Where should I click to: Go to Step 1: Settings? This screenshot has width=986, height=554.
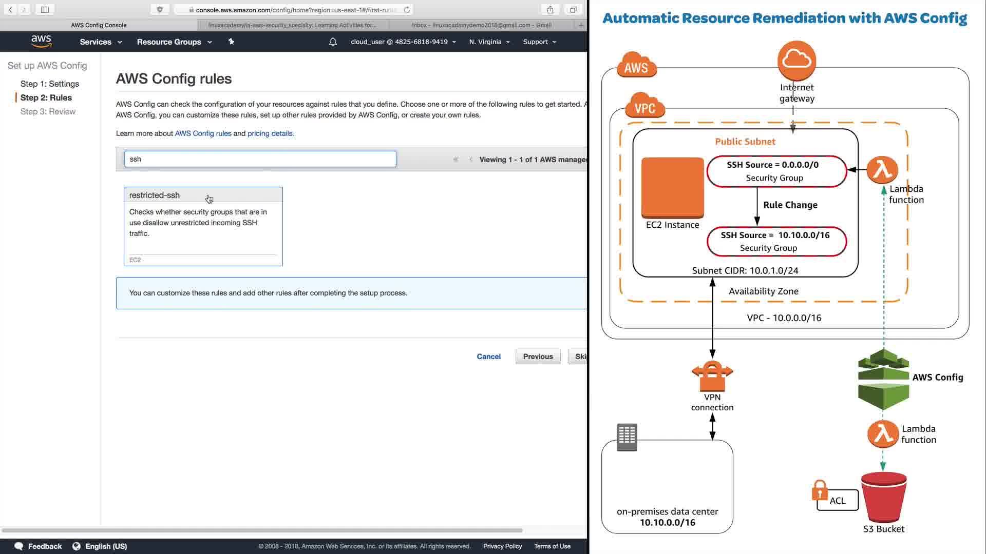pyautogui.click(x=50, y=84)
